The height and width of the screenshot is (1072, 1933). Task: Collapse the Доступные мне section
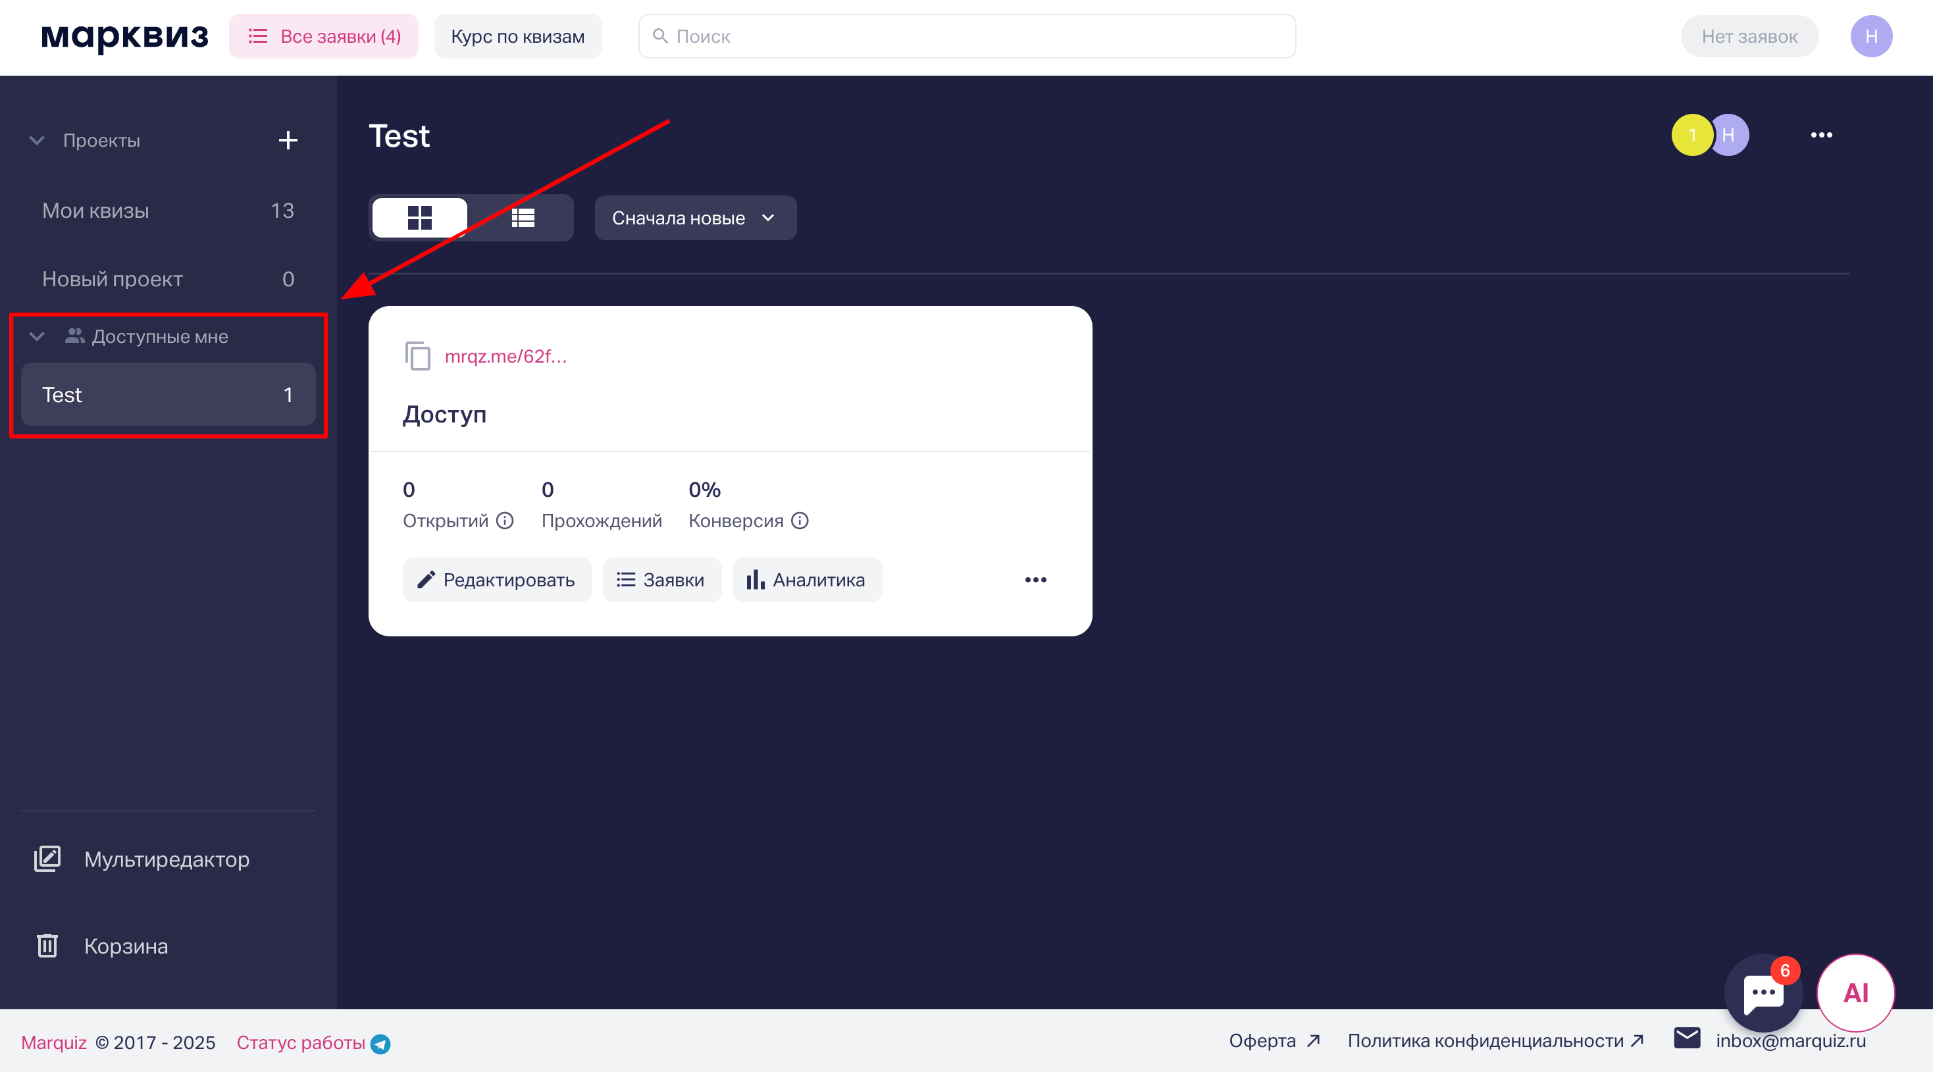tap(37, 337)
